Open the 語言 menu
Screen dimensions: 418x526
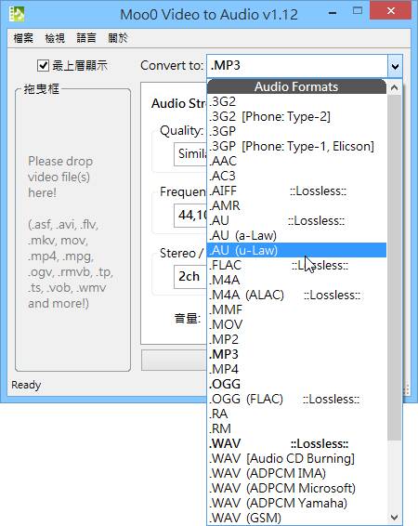pyautogui.click(x=86, y=38)
